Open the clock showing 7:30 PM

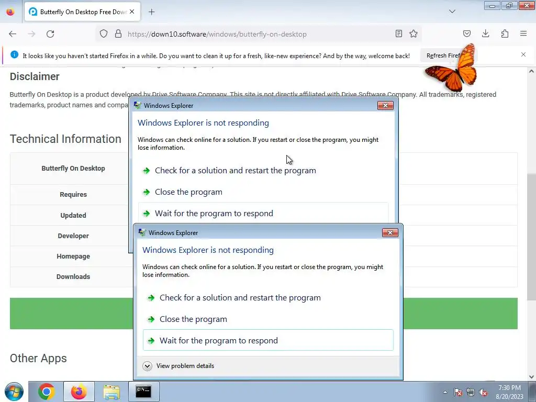(x=509, y=392)
